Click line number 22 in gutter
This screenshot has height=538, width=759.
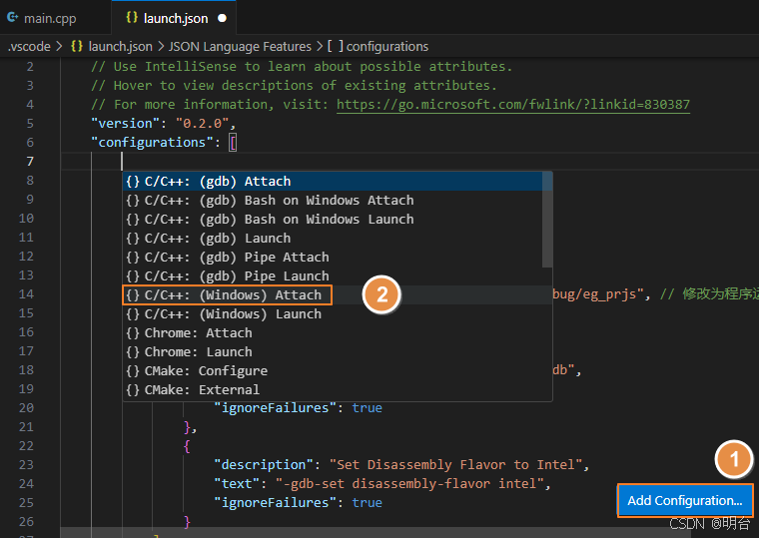[26, 445]
